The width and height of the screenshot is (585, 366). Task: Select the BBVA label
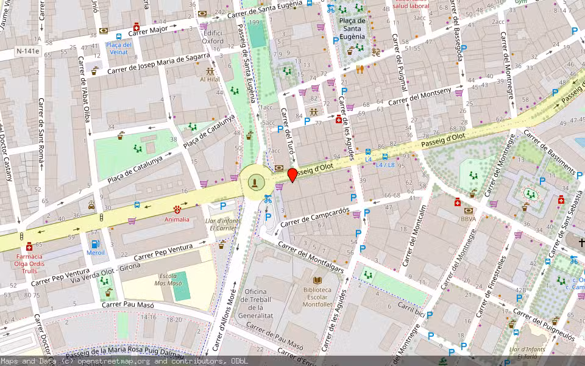click(x=468, y=219)
